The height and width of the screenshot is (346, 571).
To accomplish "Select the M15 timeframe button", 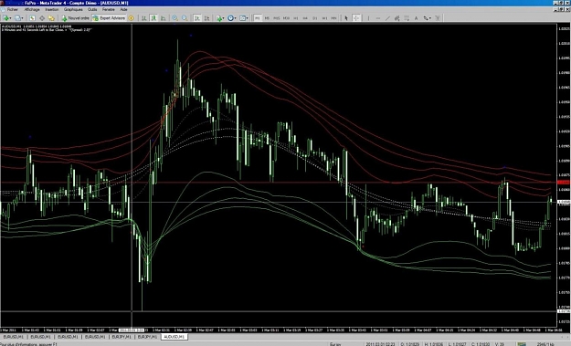I will pyautogui.click(x=277, y=18).
